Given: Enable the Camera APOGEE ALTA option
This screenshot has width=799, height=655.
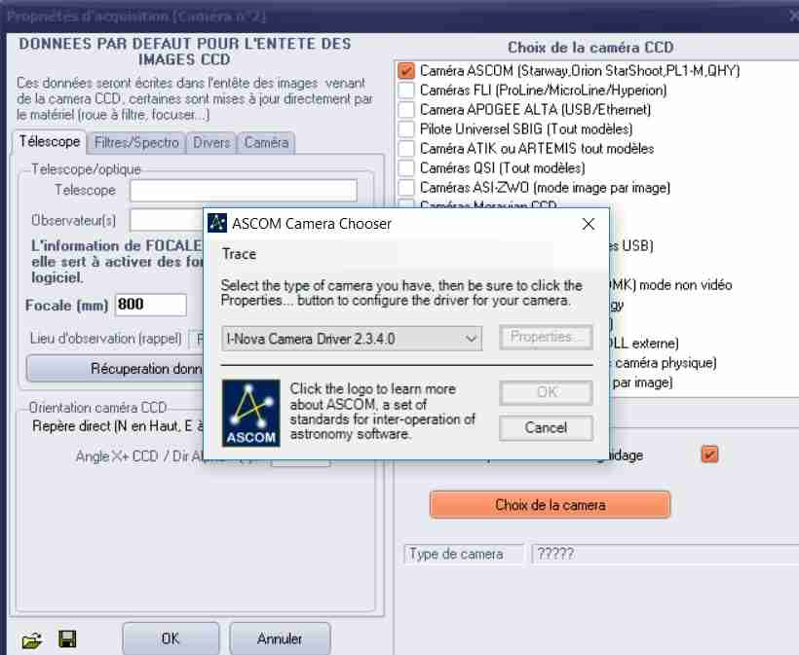Looking at the screenshot, I should point(406,110).
